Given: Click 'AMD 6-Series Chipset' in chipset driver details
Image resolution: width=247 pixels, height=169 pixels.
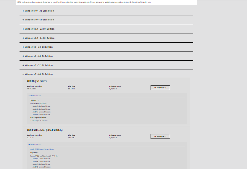Looking at the screenshot, I should 42,115.
